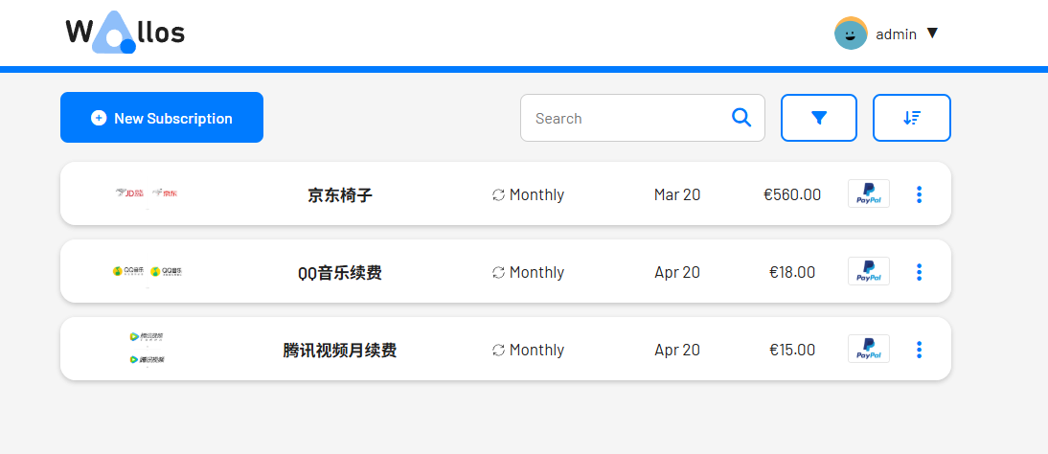Click the QQ音乐 logo thumbnail
This screenshot has height=454, width=1048.
(147, 271)
